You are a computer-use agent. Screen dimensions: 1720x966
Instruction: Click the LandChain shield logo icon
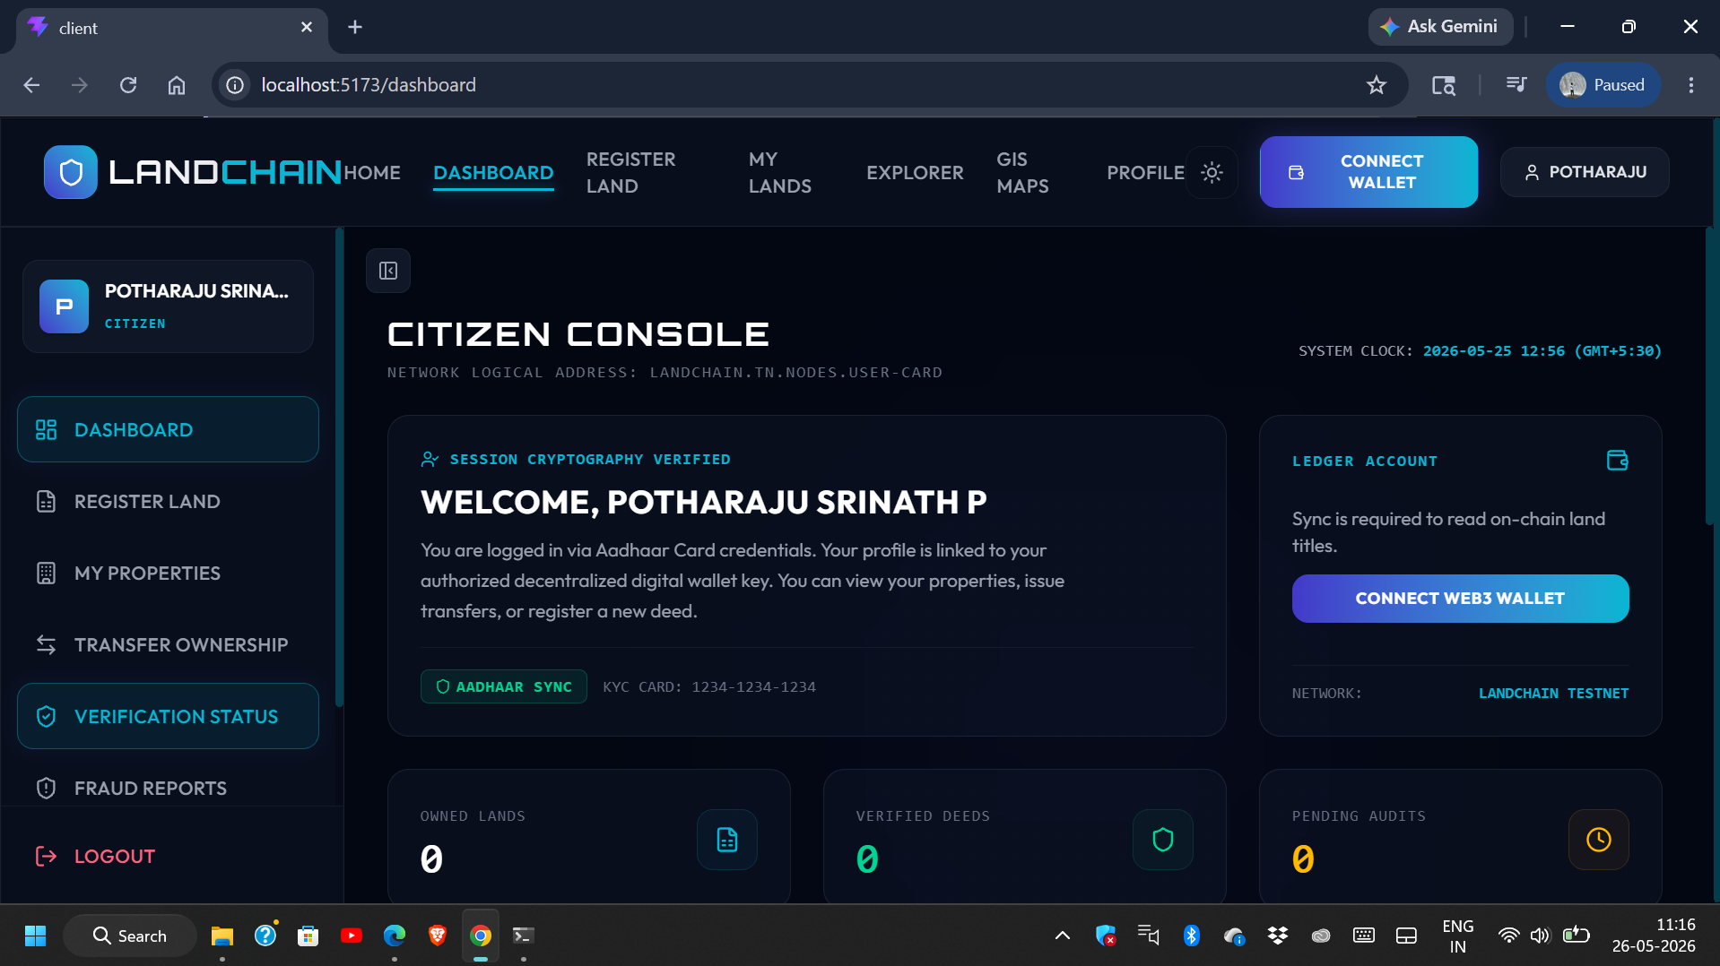click(x=71, y=172)
